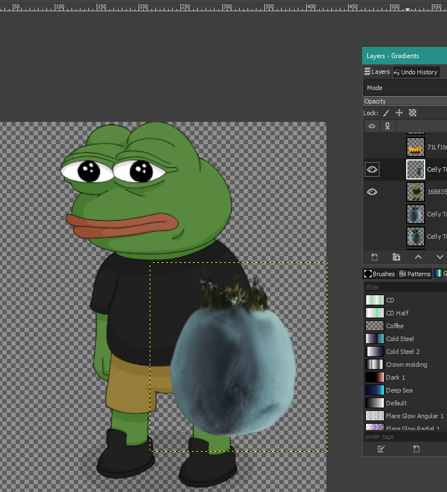Select the 168835 layer name
The width and height of the screenshot is (447, 492).
click(x=437, y=192)
